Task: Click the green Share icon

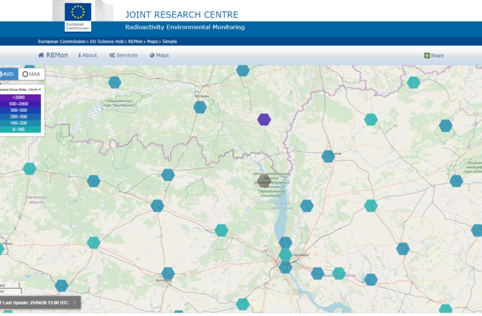Action: (x=427, y=56)
